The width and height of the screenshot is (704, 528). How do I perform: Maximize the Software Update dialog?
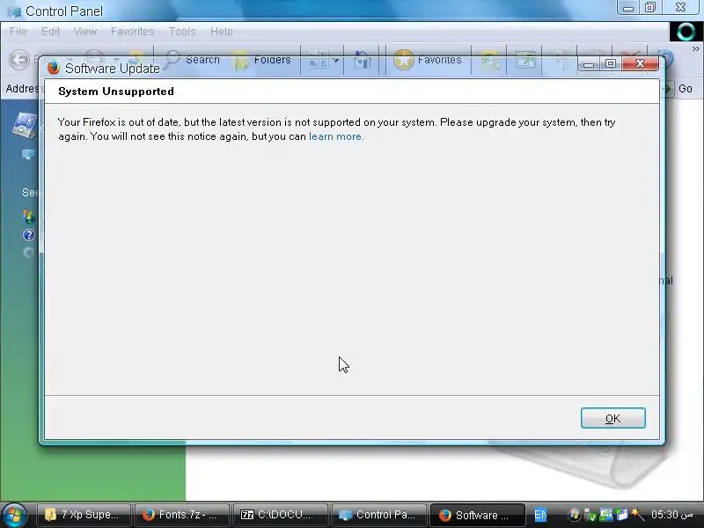[611, 63]
